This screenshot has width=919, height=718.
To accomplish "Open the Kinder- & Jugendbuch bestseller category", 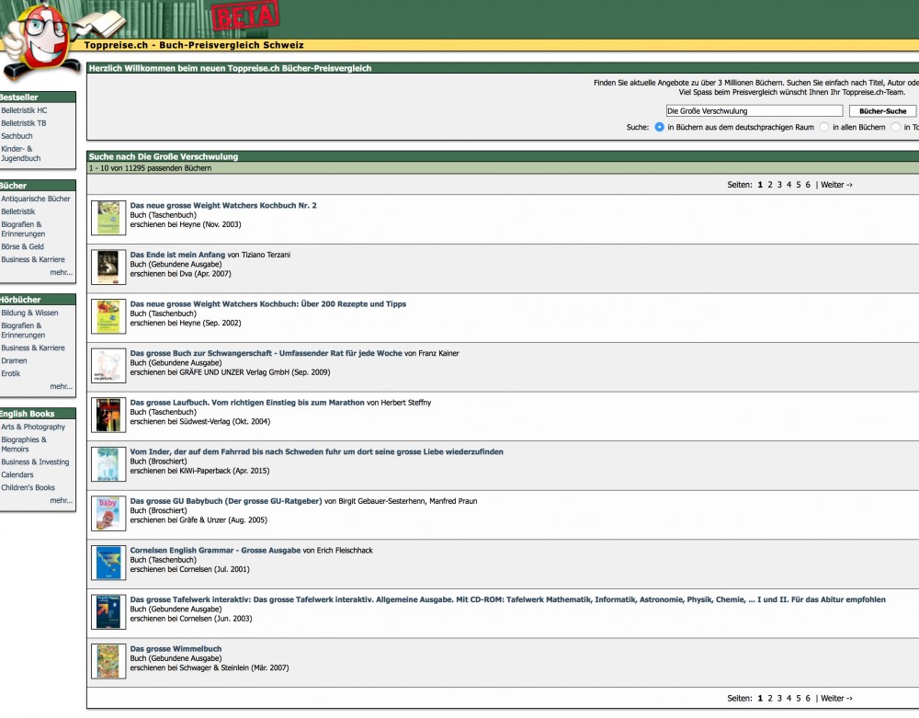I will [x=20, y=153].
